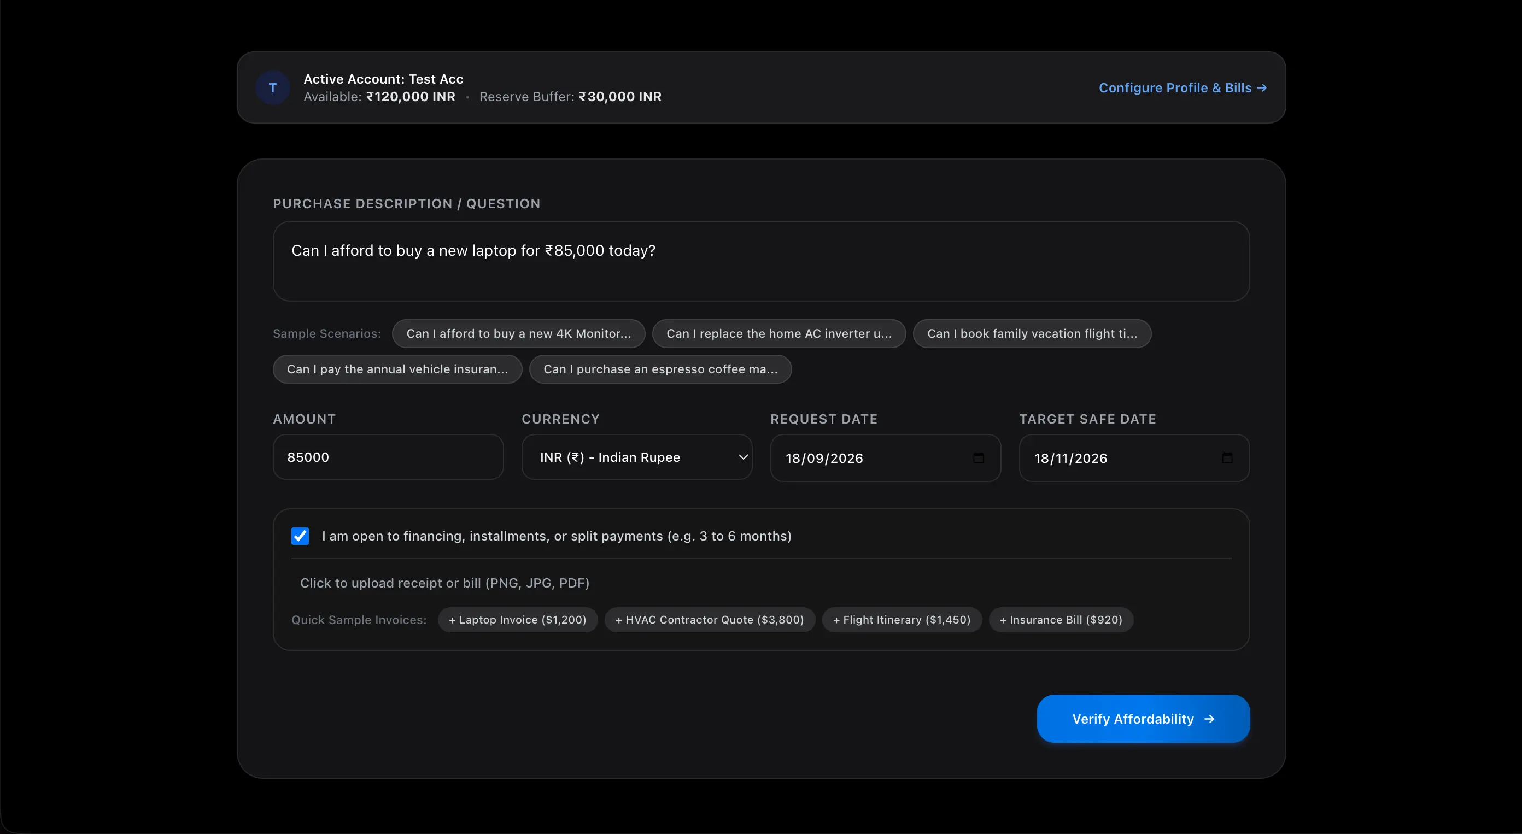This screenshot has width=1522, height=834.
Task: Add the Insurance Bill ($920) sample
Action: (1061, 620)
